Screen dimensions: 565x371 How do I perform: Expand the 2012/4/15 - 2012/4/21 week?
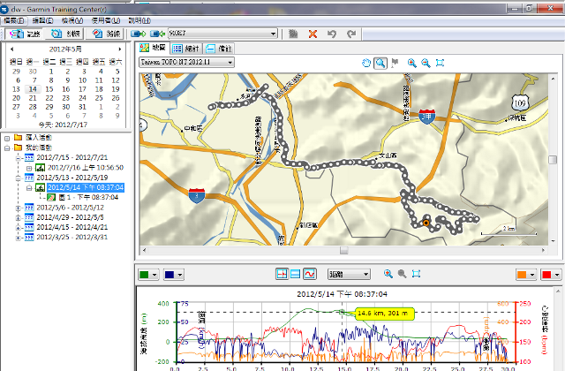[x=18, y=228]
